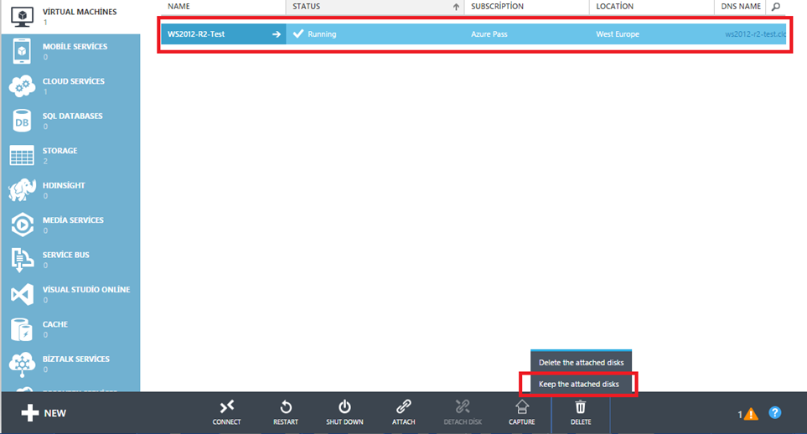807x434 pixels.
Task: Sort by the Name column header
Action: click(178, 6)
